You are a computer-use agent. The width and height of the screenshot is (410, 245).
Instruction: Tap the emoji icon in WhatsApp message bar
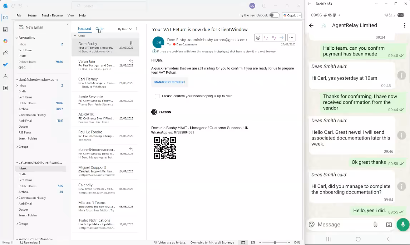[312, 225]
